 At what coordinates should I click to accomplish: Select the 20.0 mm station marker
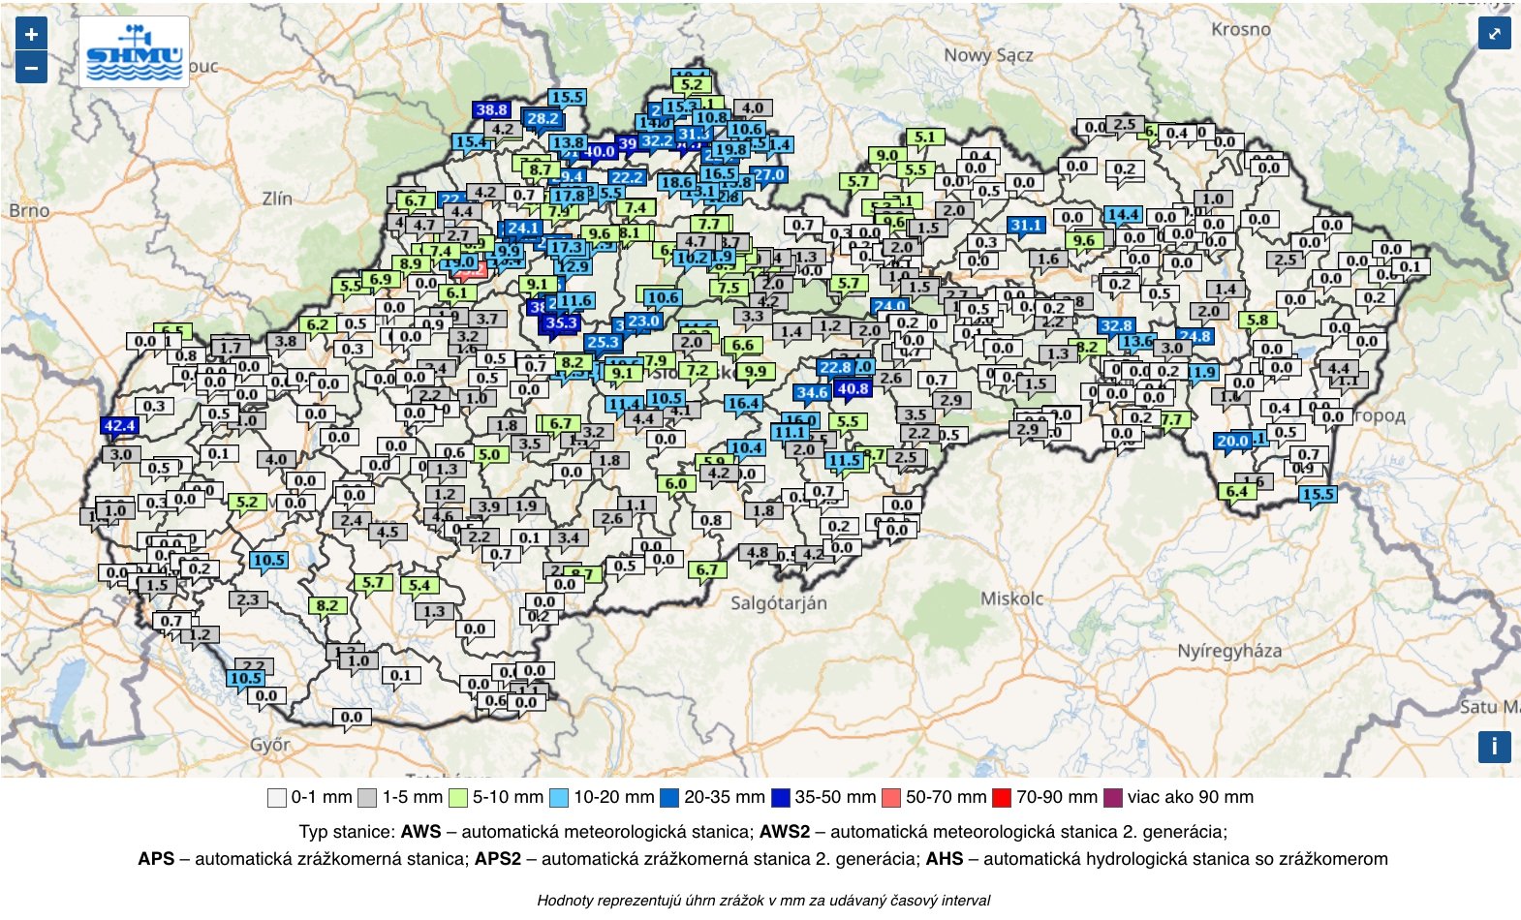tap(1233, 441)
